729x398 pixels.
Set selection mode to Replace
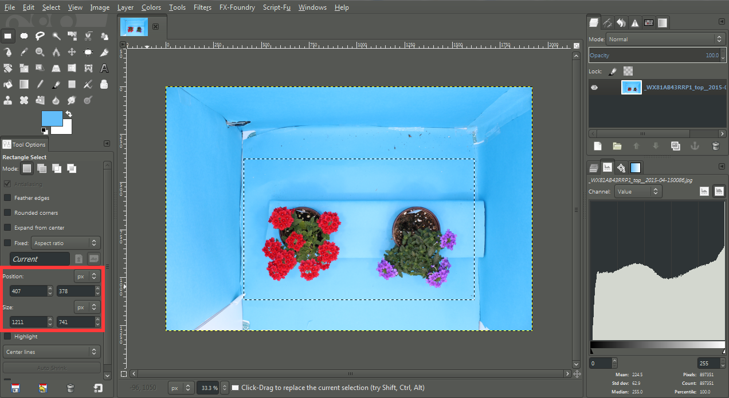click(x=27, y=168)
